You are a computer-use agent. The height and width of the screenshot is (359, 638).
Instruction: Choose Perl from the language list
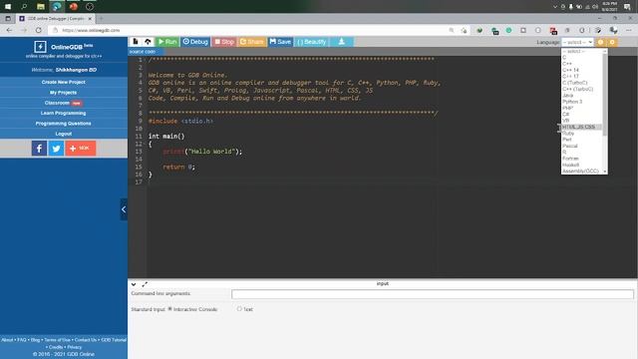pyautogui.click(x=567, y=140)
